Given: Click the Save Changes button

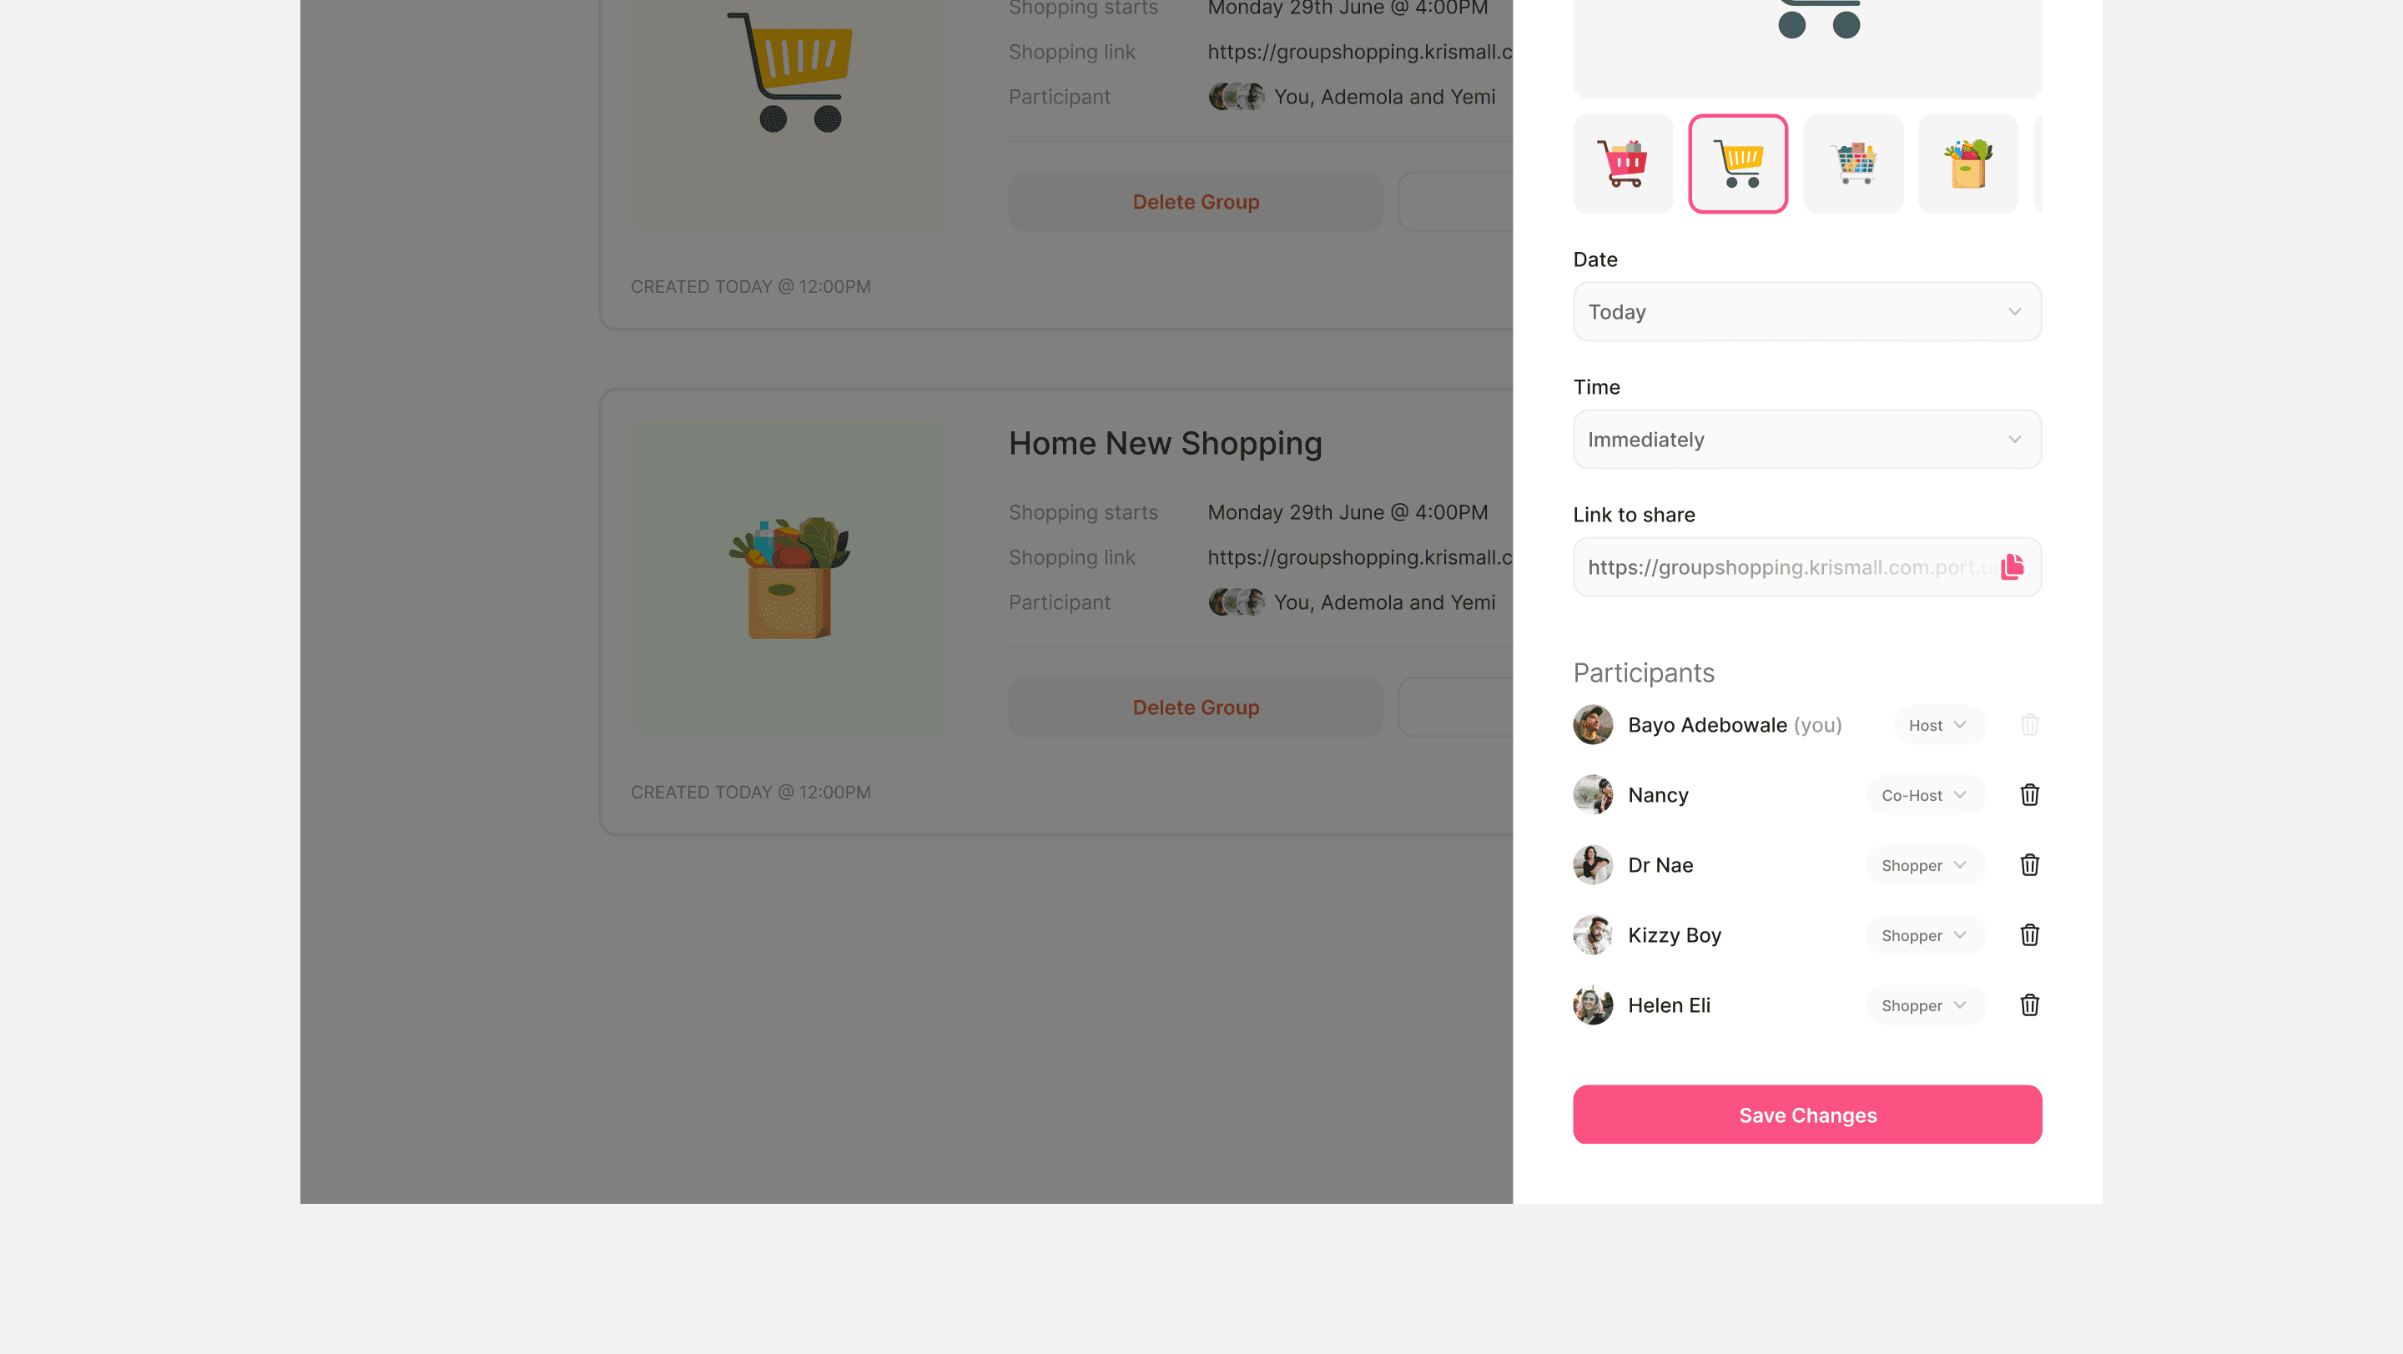Looking at the screenshot, I should pyautogui.click(x=1807, y=1115).
